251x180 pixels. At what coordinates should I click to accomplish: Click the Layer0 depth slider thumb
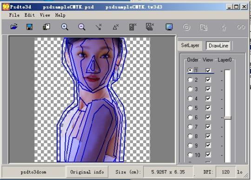227,118
